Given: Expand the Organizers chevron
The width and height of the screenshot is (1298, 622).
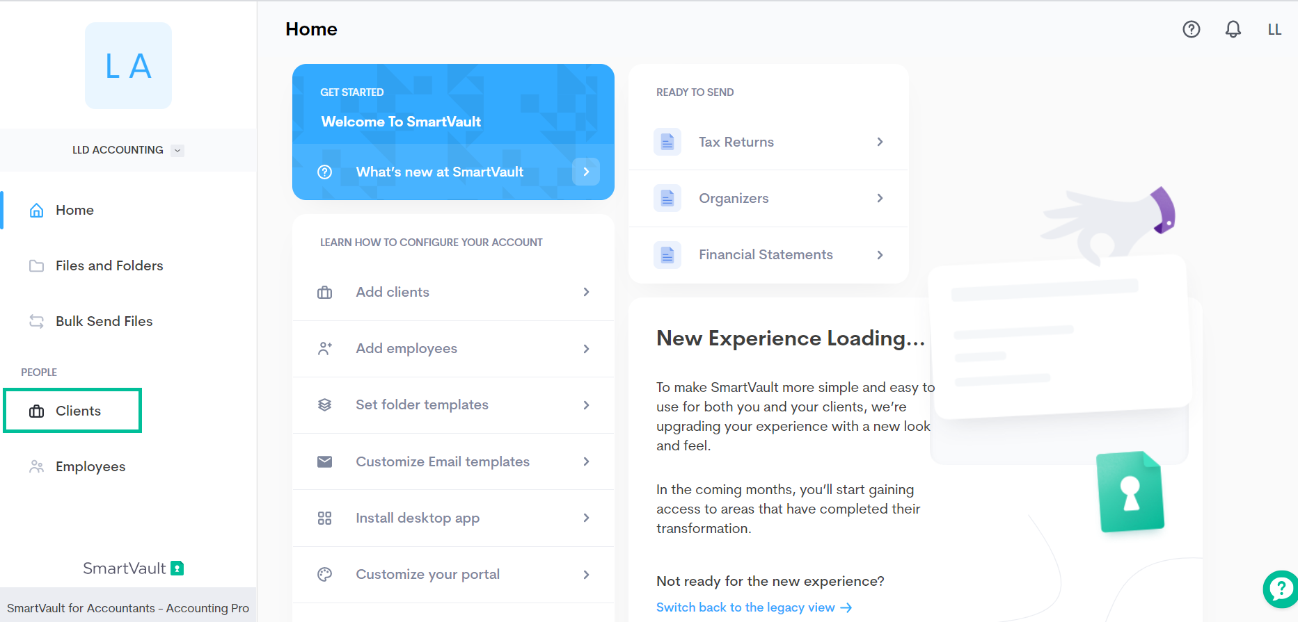Looking at the screenshot, I should coord(880,199).
